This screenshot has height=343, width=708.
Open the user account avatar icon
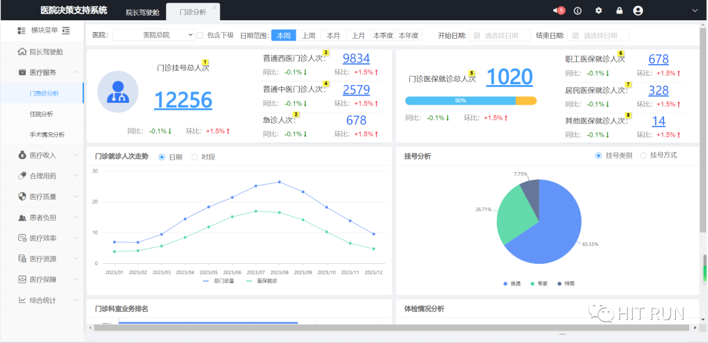[639, 10]
